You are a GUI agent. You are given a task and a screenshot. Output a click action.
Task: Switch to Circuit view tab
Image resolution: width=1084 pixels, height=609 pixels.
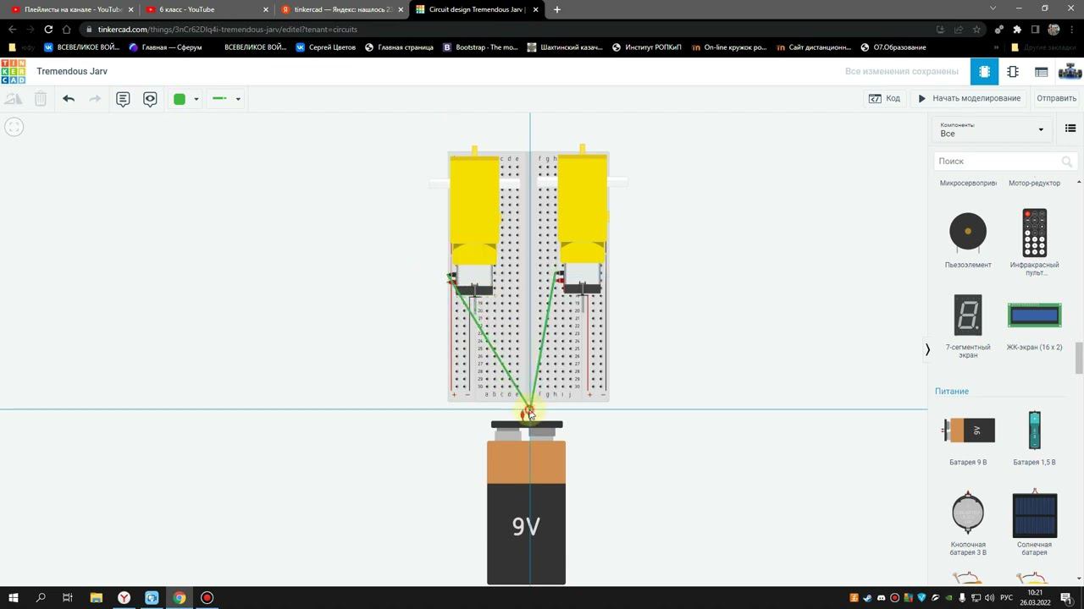tap(984, 72)
